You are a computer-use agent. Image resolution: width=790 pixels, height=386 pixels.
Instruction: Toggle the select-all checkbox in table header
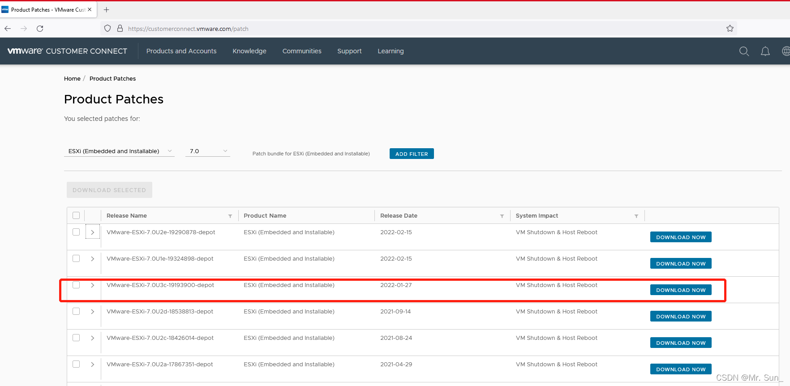76,215
